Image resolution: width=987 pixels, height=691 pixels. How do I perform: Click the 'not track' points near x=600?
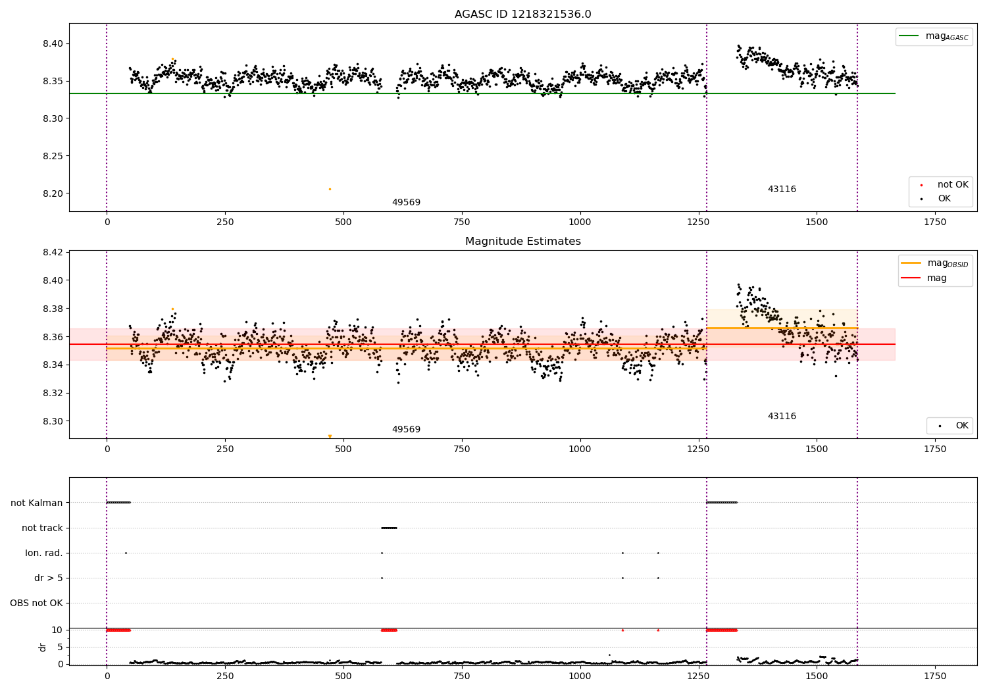pos(389,528)
